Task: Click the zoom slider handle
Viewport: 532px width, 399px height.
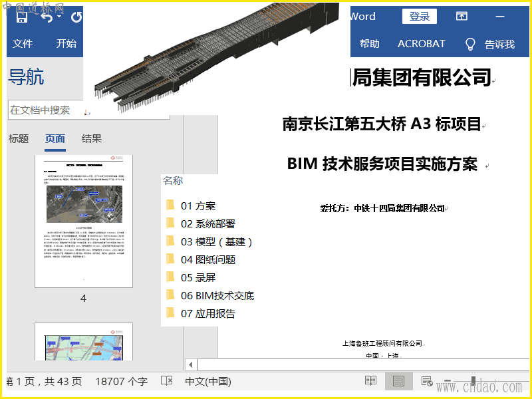Action: click(x=473, y=380)
